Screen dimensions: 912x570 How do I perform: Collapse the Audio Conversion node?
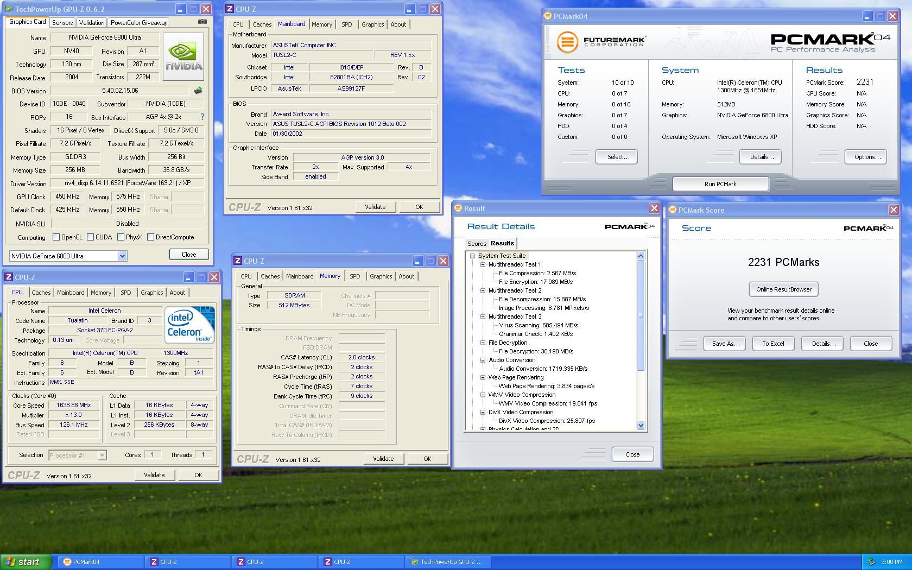tap(483, 360)
